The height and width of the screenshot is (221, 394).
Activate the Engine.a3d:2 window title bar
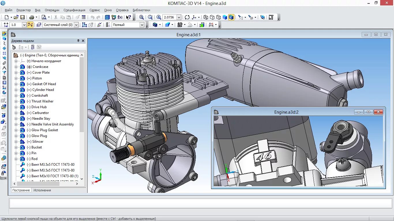286,112
